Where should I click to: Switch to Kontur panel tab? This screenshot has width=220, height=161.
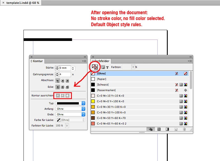click(37, 61)
